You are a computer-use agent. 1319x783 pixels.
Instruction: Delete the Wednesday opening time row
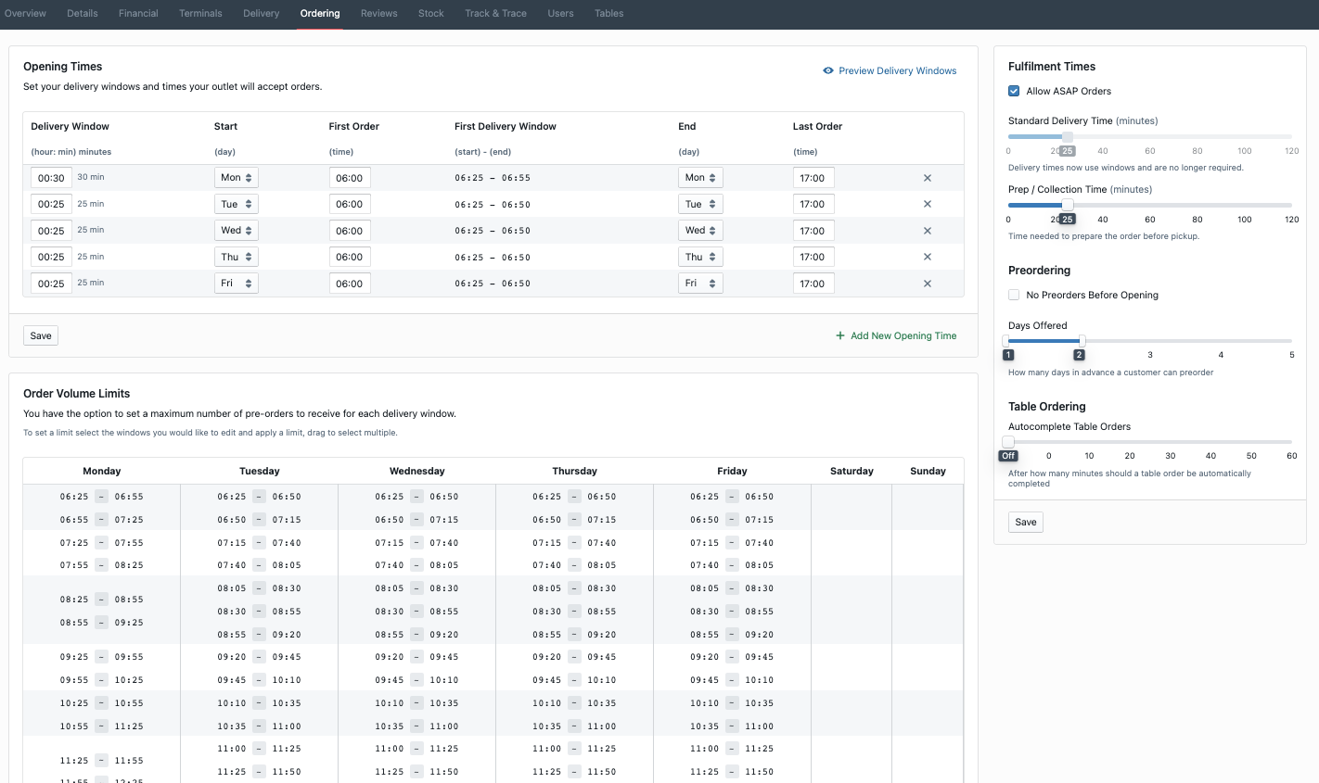927,231
